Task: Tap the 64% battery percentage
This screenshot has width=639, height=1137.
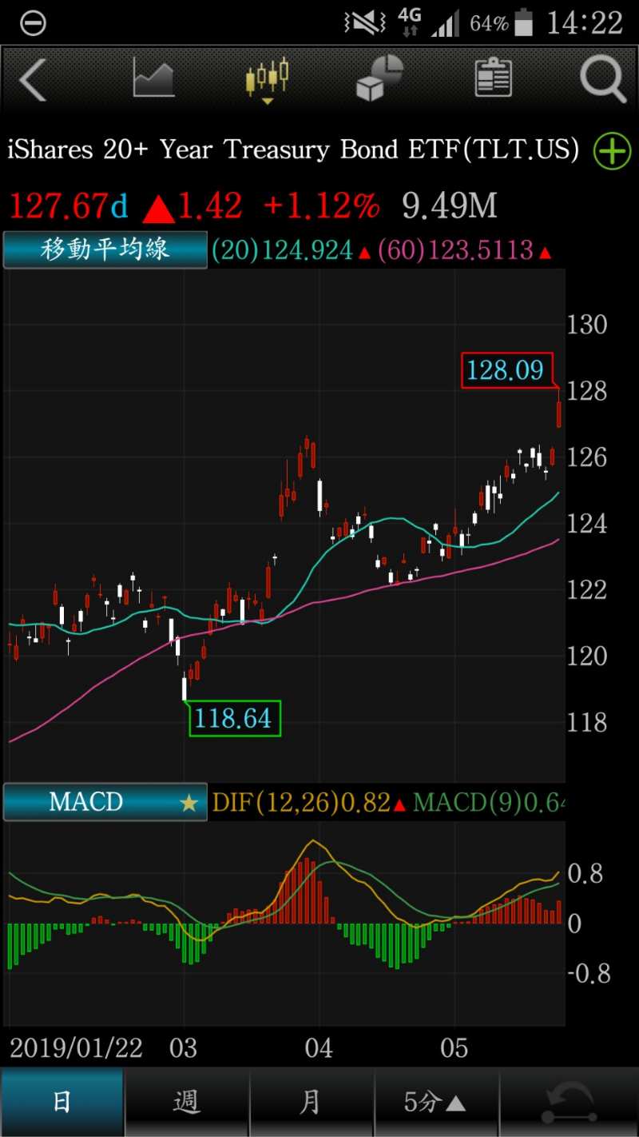Action: 489,23
